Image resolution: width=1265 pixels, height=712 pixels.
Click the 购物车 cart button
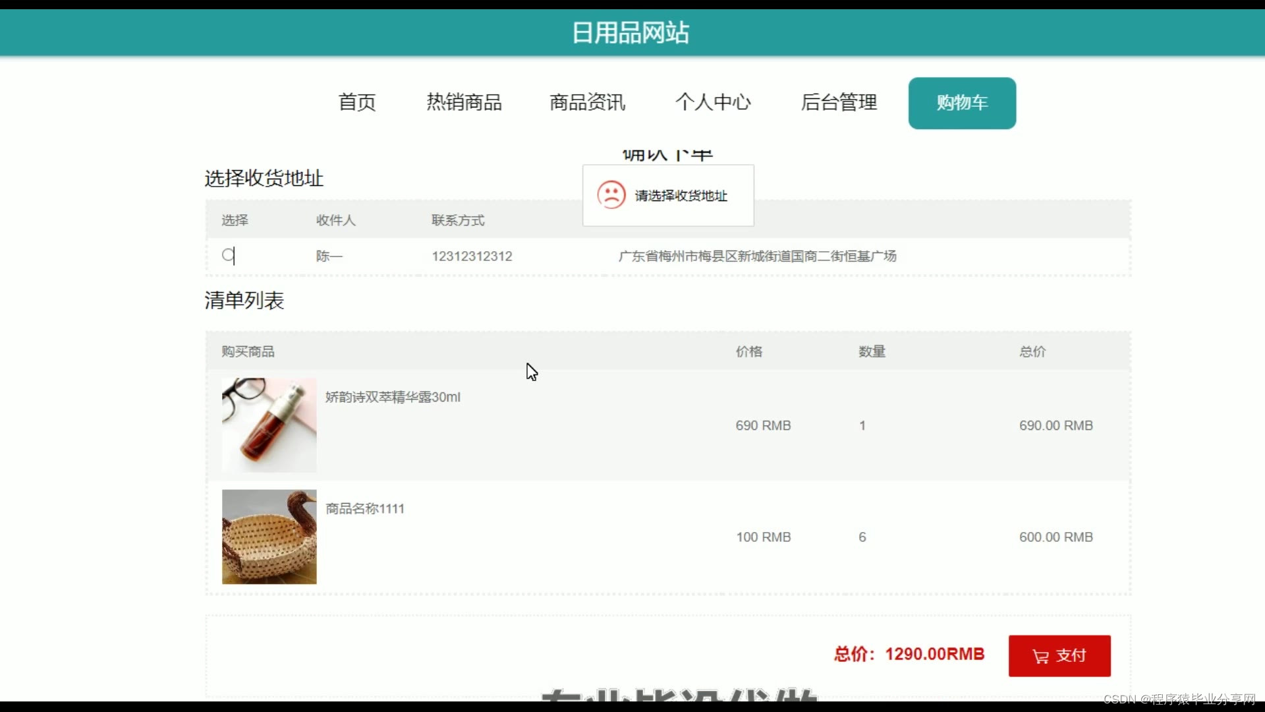[x=962, y=103]
